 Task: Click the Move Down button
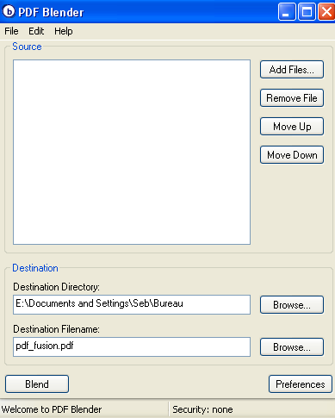point(292,155)
